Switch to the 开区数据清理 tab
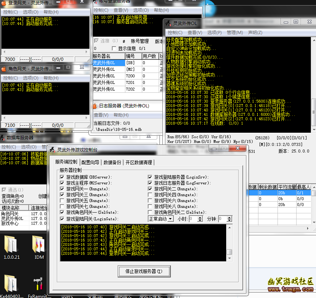 tap(139, 162)
